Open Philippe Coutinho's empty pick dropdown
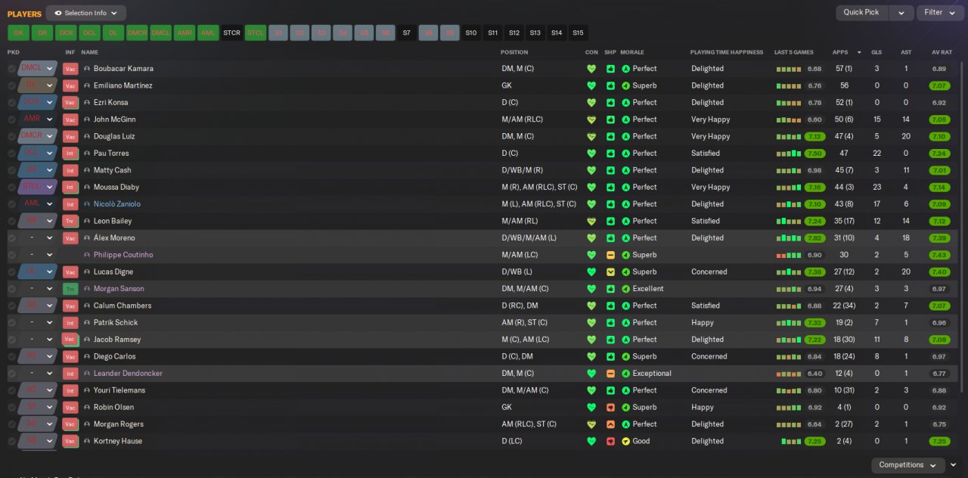The width and height of the screenshot is (968, 478). (x=38, y=255)
